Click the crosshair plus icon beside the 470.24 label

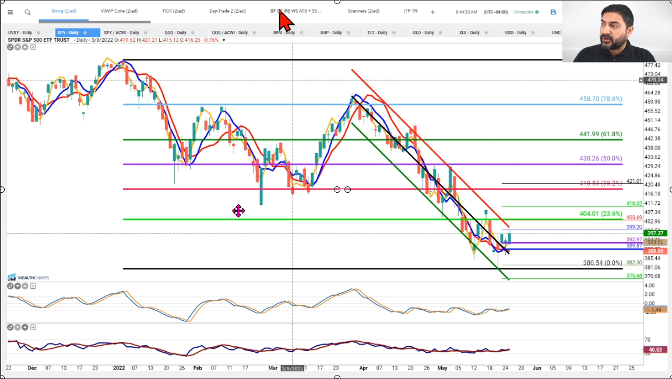click(641, 80)
